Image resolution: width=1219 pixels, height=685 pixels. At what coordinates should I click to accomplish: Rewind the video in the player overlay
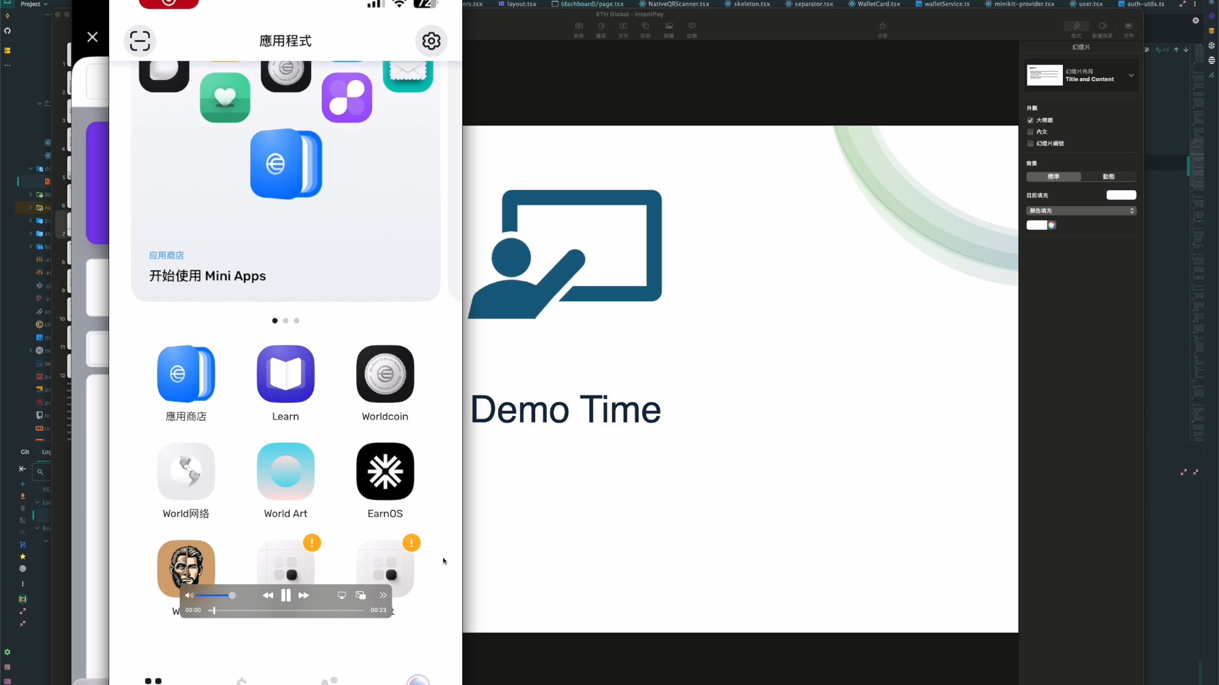tap(268, 595)
